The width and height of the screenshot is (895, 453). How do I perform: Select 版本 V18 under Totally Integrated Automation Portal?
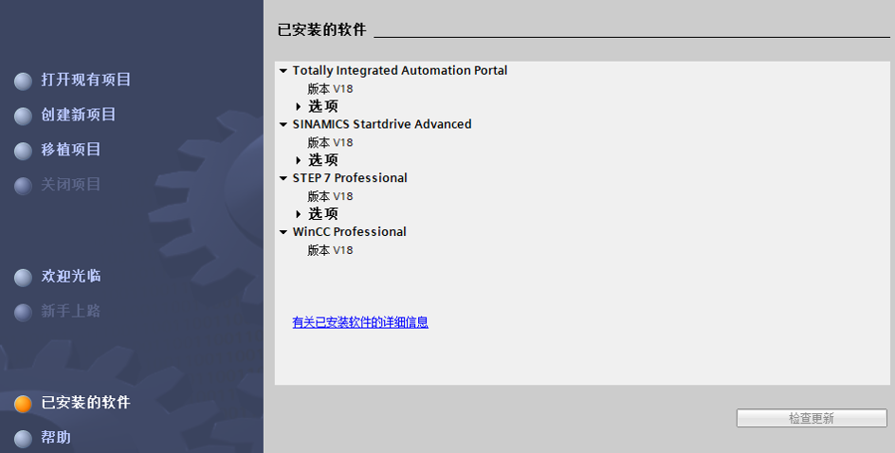(330, 89)
